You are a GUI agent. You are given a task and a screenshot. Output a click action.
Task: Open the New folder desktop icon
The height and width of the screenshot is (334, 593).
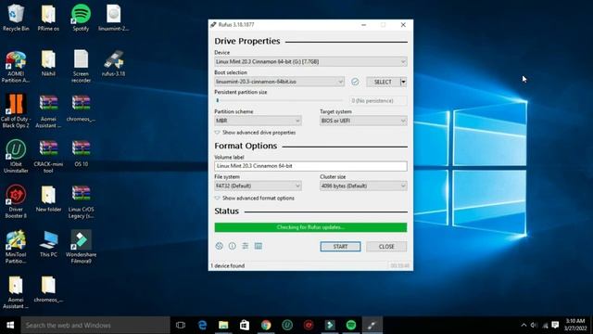click(48, 199)
